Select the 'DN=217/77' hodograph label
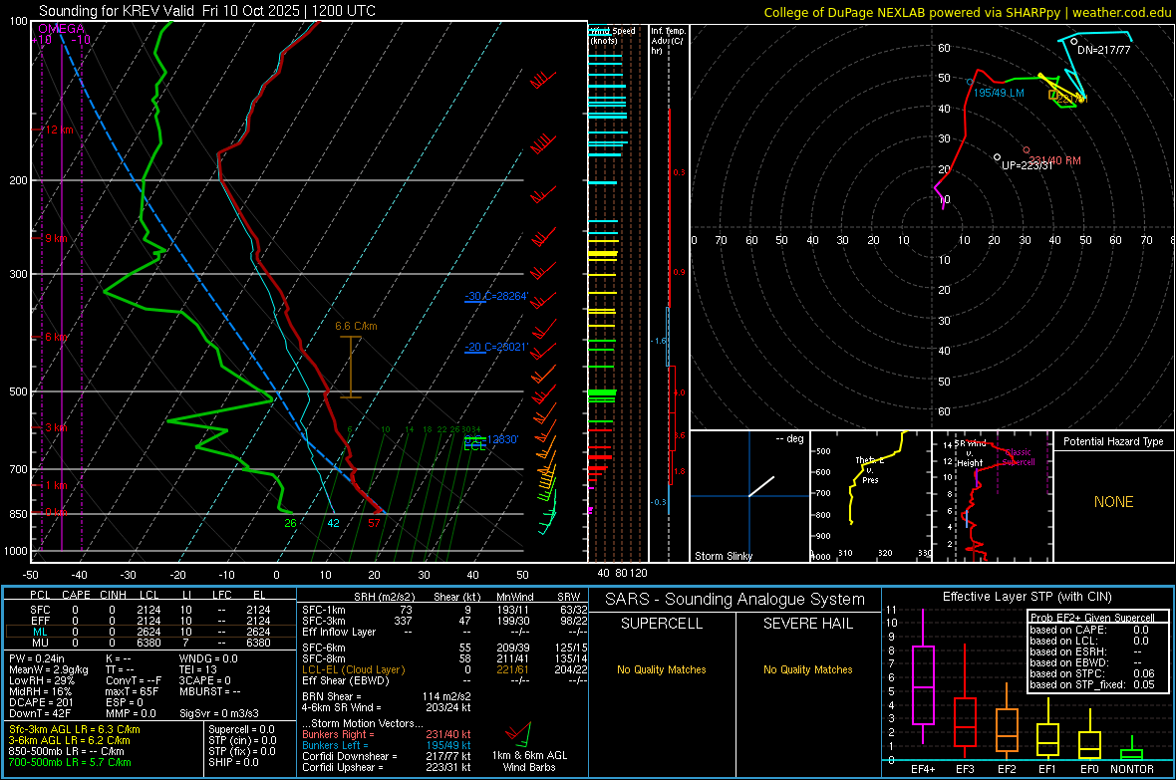Image resolution: width=1176 pixels, height=780 pixels. pos(1103,50)
